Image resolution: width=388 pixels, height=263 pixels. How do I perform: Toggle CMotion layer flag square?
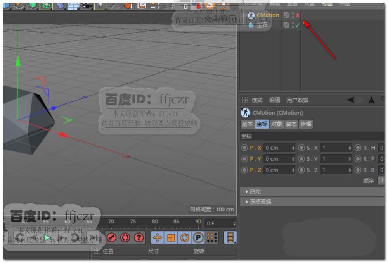[x=286, y=15]
